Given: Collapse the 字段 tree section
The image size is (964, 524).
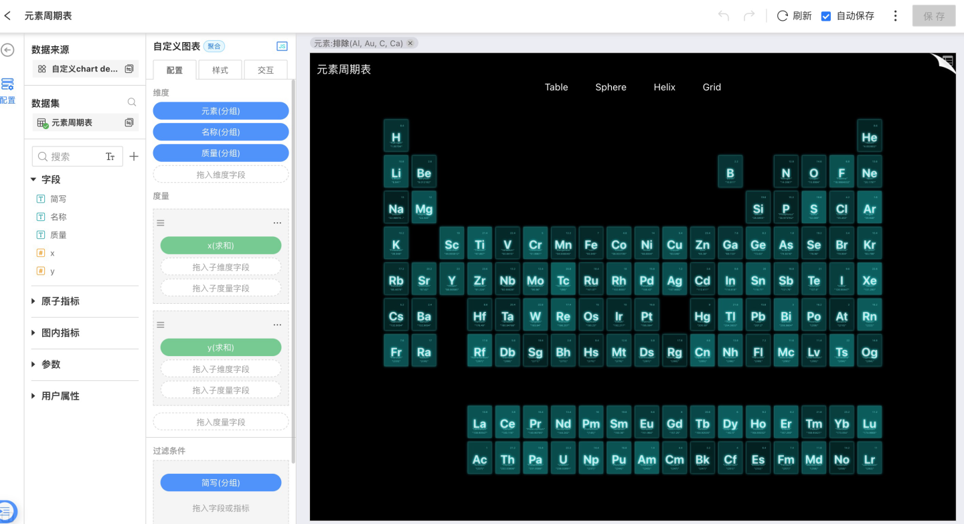Looking at the screenshot, I should [x=34, y=179].
